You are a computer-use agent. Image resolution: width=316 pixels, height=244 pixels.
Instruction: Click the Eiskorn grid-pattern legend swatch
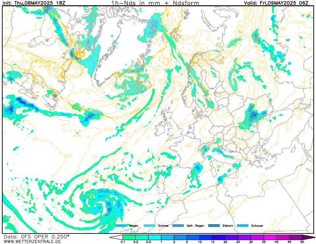[214, 226]
